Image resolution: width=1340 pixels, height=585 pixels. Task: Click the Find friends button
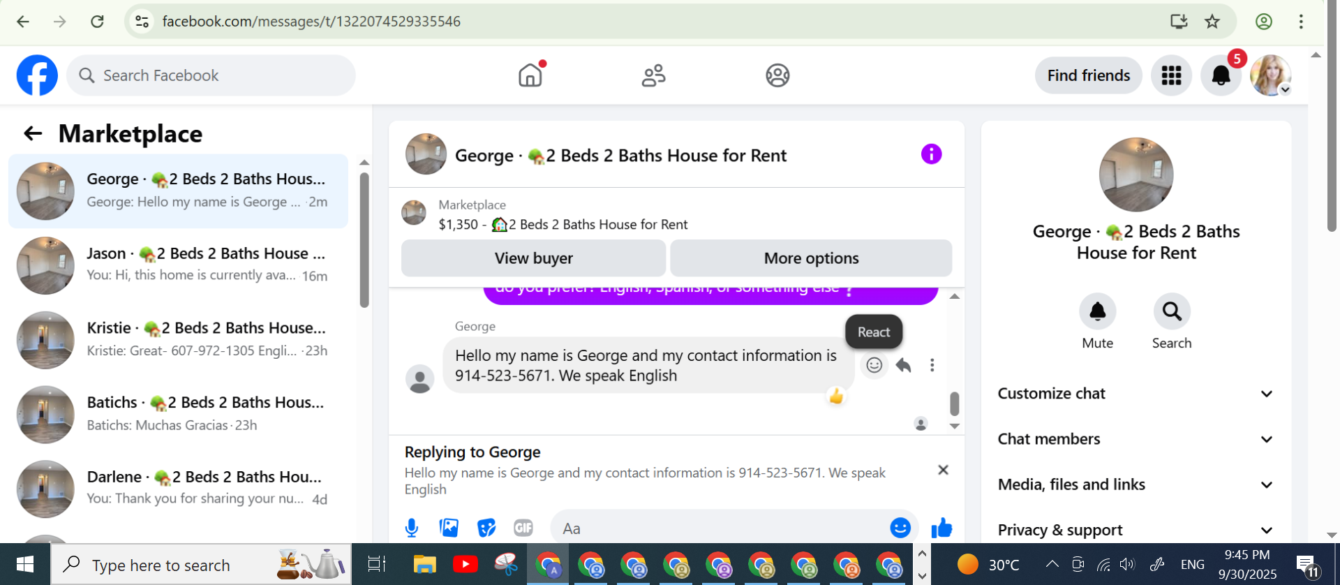tap(1089, 75)
